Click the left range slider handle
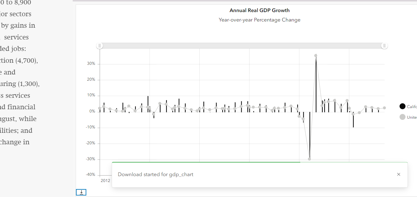 (x=100, y=46)
